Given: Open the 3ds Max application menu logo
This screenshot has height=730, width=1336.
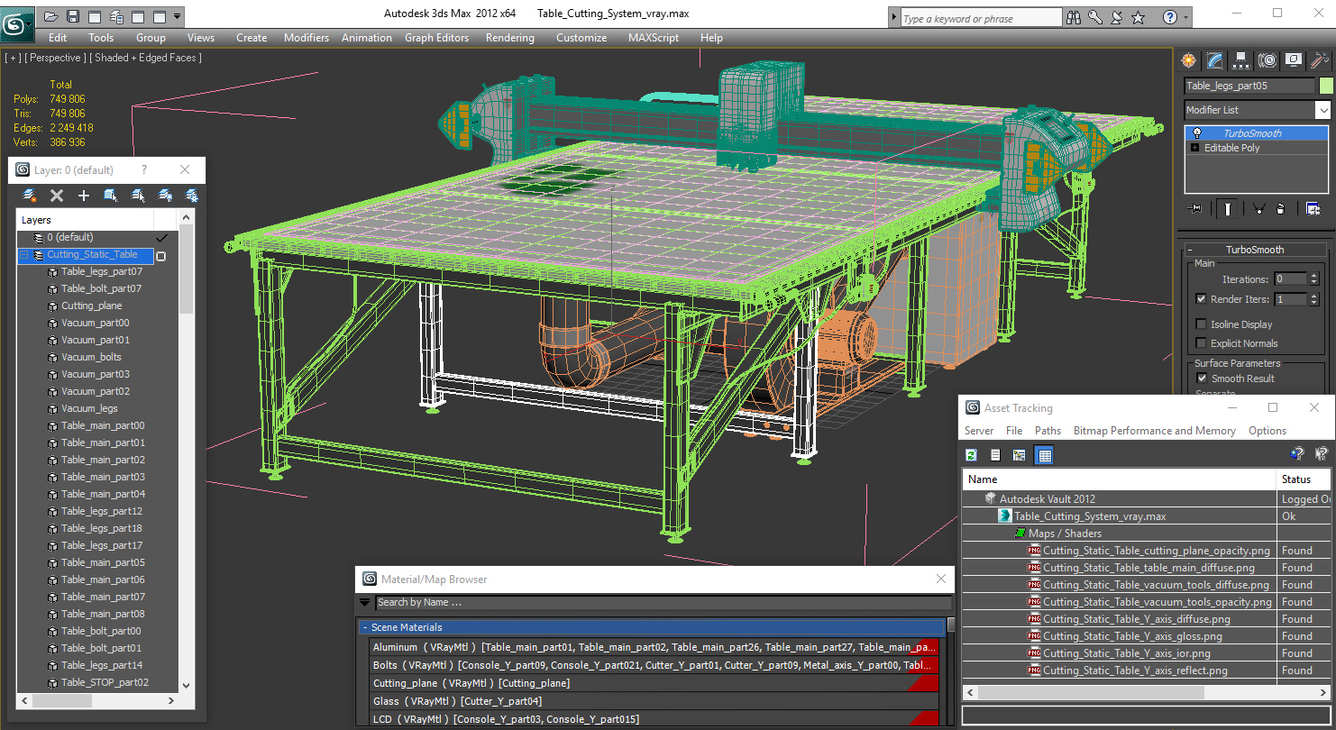Looking at the screenshot, I should point(18,23).
